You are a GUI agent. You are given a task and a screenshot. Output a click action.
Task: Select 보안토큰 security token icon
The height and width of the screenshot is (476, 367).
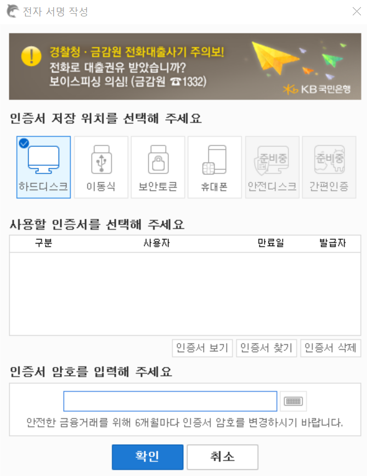[158, 167]
